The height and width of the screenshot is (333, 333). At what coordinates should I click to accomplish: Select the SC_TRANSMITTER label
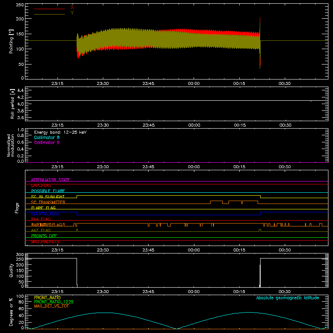click(48, 202)
